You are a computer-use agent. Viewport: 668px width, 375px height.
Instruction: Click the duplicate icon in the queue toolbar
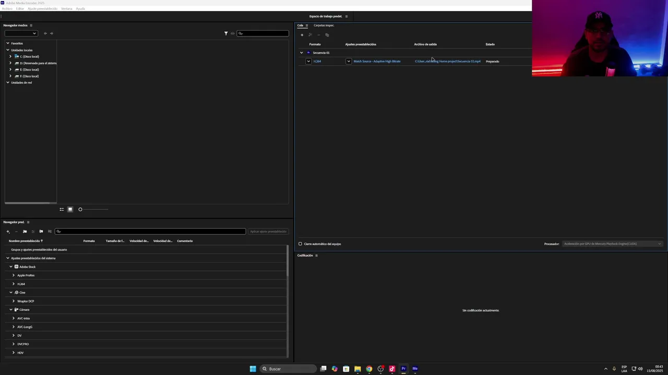(327, 35)
